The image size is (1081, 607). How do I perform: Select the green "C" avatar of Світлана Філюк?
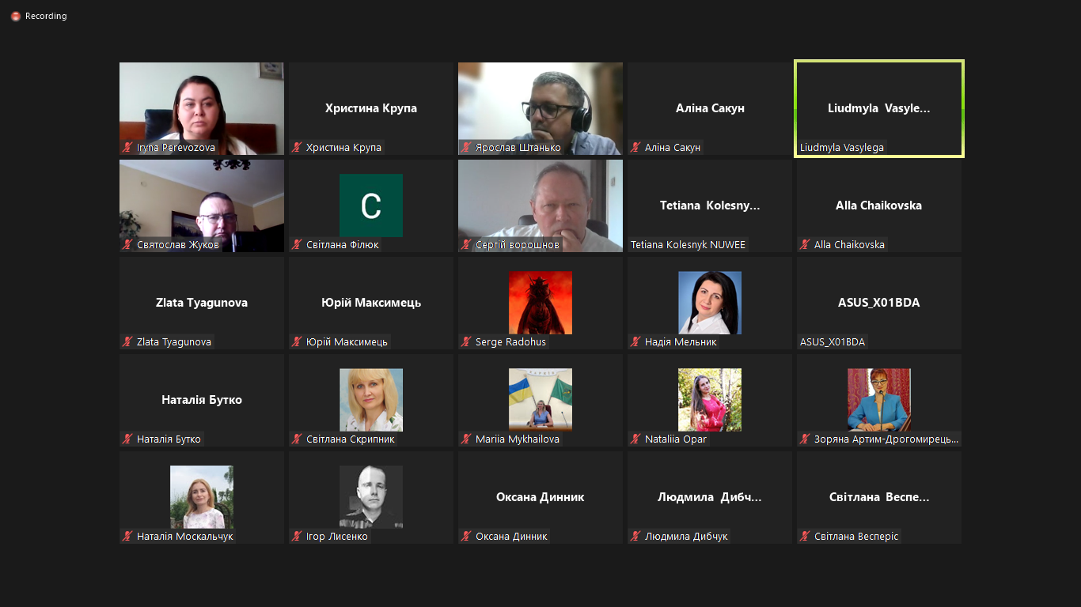click(370, 205)
